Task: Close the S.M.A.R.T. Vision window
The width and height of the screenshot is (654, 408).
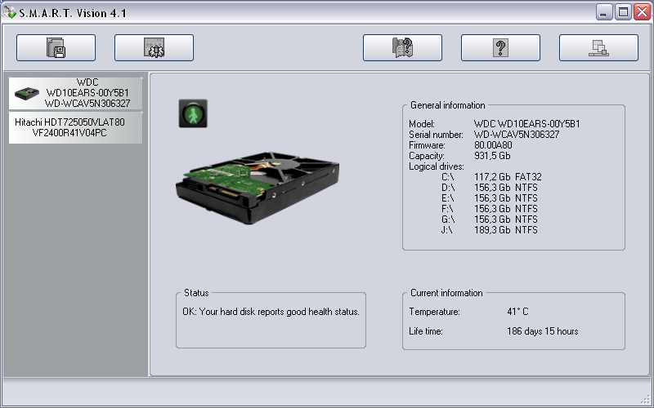Action: [x=642, y=12]
